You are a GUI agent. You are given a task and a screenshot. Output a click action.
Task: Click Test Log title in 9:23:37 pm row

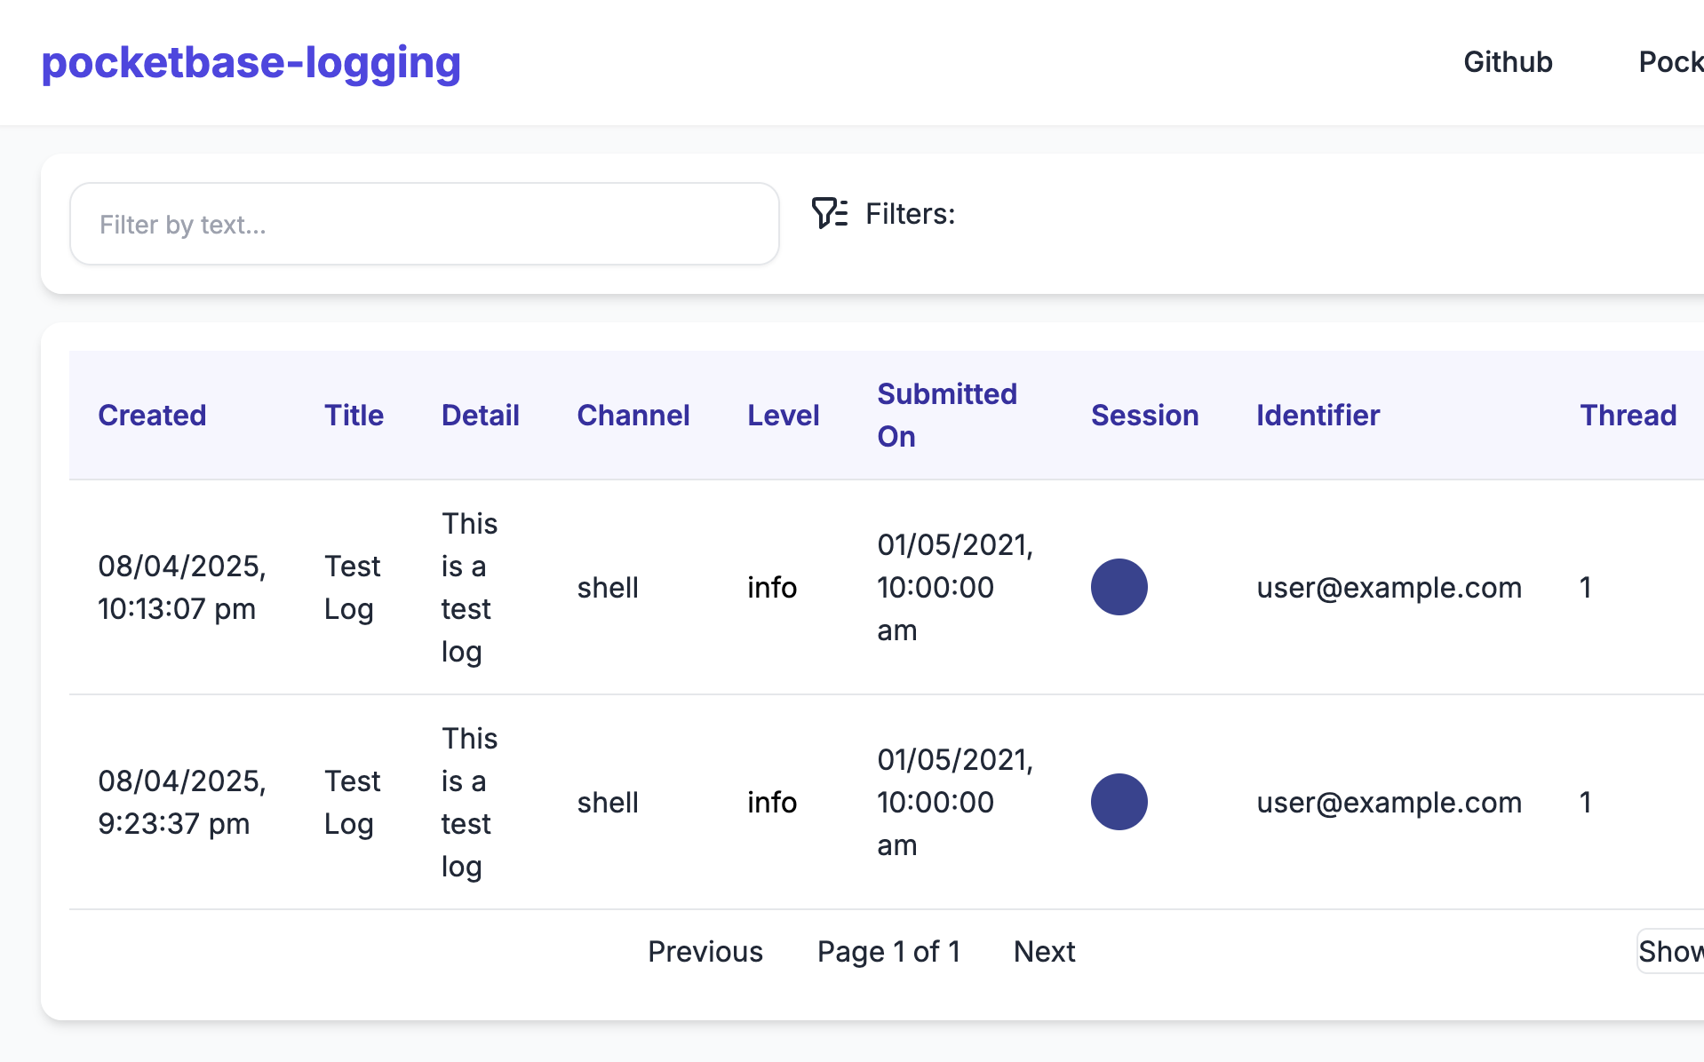point(353,802)
